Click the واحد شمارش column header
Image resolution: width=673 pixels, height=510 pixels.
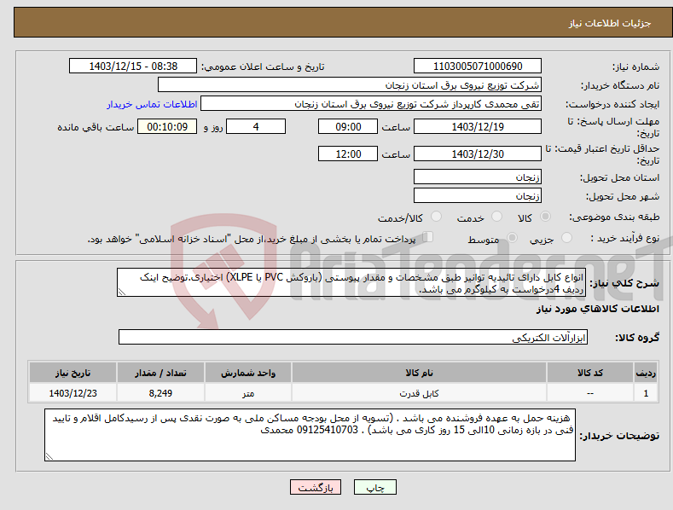pos(248,373)
